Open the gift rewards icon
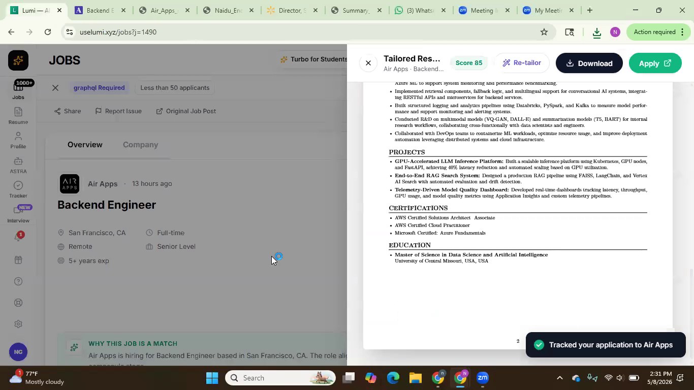 coord(18,260)
